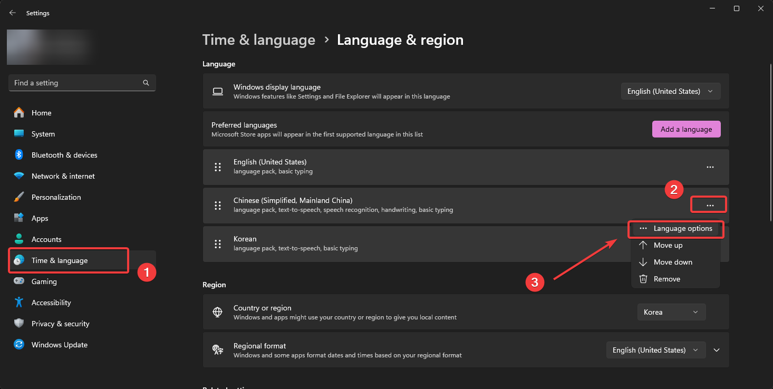This screenshot has height=389, width=773.
Task: Open the Windows display language dropdown
Action: (671, 91)
